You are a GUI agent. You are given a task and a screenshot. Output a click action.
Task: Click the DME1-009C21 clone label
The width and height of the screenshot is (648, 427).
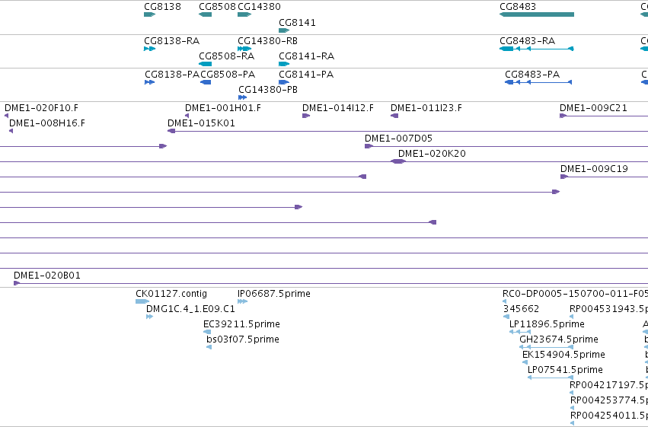pos(593,108)
